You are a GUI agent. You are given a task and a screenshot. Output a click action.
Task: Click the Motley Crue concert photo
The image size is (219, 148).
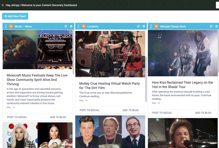click(x=110, y=54)
